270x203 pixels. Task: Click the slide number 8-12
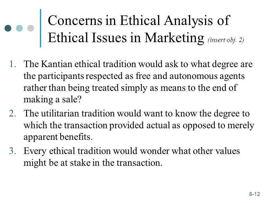[x=255, y=194]
